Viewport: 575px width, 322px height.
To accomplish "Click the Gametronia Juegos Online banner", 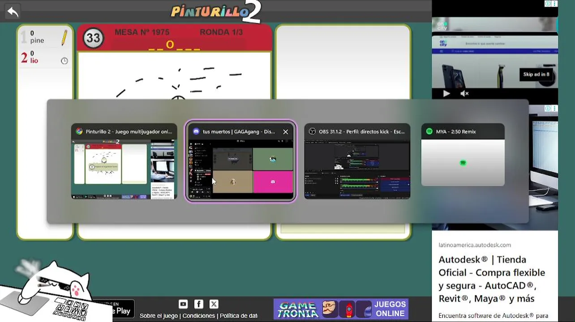I will tap(341, 309).
